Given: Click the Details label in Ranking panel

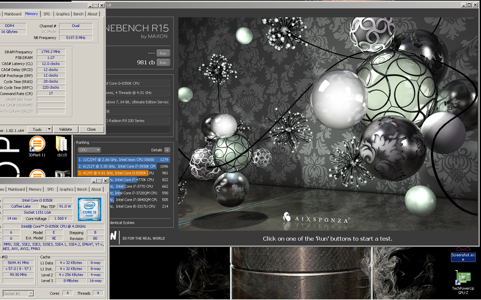Looking at the screenshot, I should pos(157,150).
